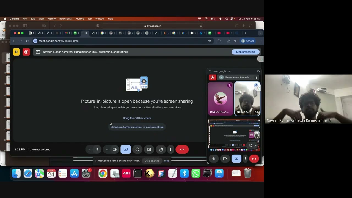352x198 pixels.
Task: Open the Edit menu
Action: pyautogui.click(x=32, y=18)
